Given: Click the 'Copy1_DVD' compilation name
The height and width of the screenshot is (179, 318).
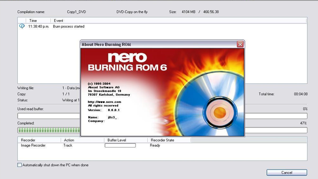Looking at the screenshot, I should coord(77,12).
